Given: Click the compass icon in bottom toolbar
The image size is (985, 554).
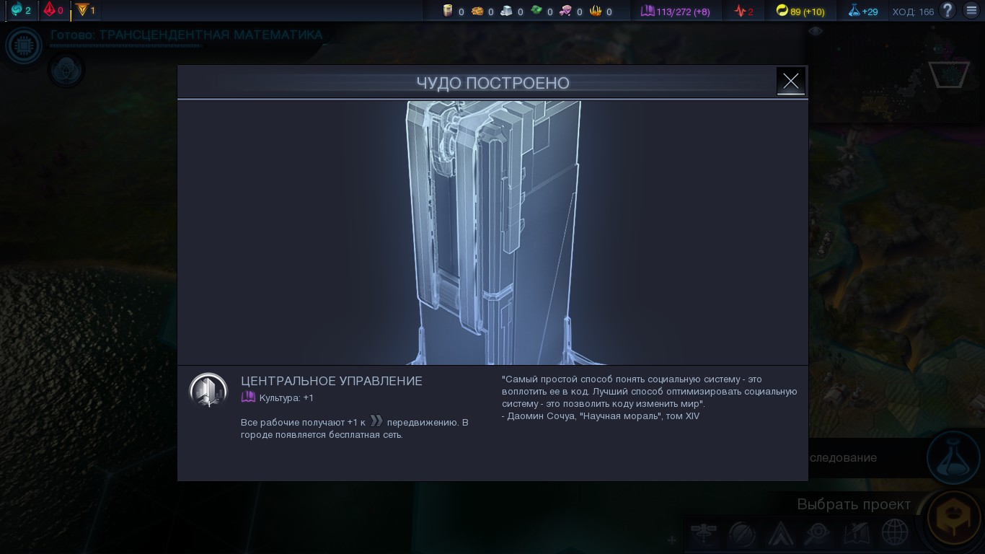Looking at the screenshot, I should (x=741, y=534).
